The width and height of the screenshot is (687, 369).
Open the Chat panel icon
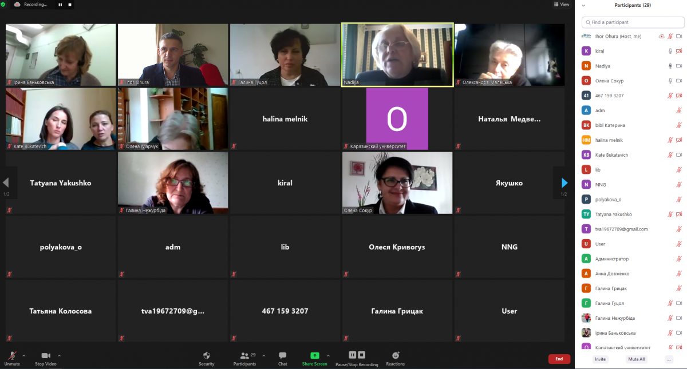[x=282, y=355]
